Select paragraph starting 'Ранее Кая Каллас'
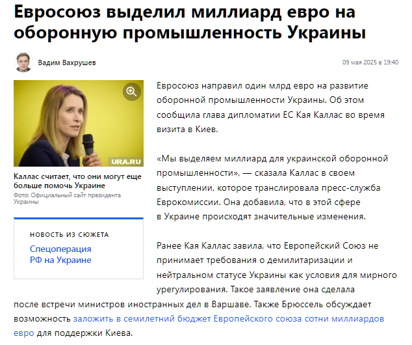 (205, 289)
